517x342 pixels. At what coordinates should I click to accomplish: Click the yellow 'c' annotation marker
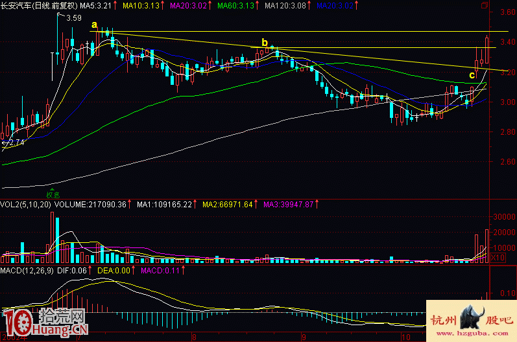pos(472,75)
